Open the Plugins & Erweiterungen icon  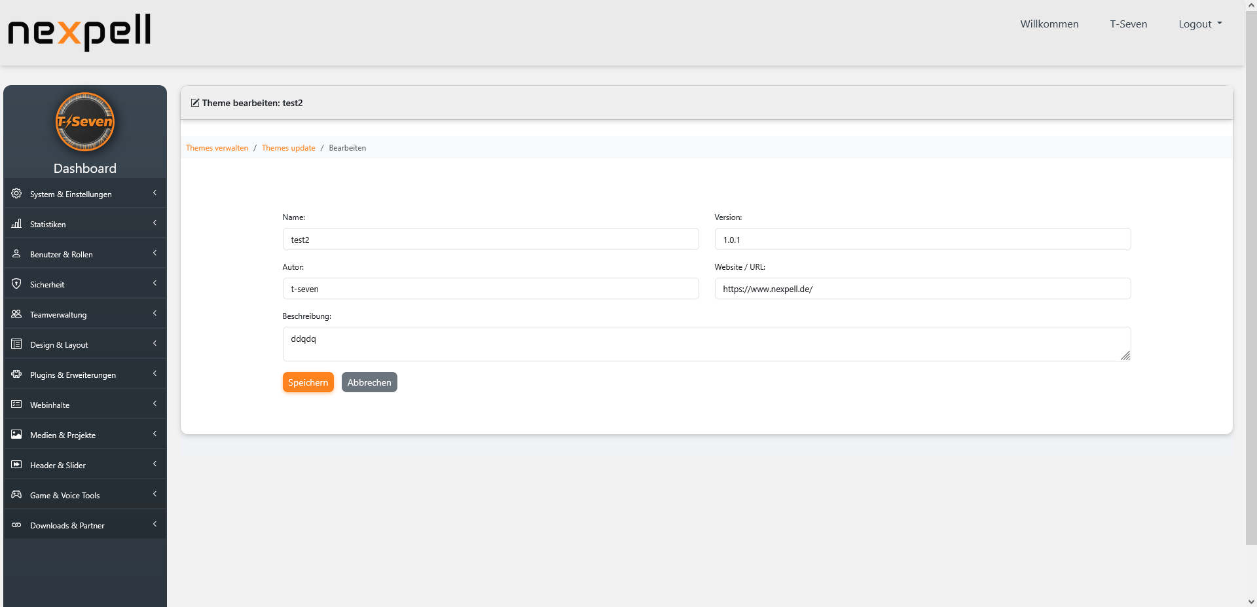pos(16,374)
